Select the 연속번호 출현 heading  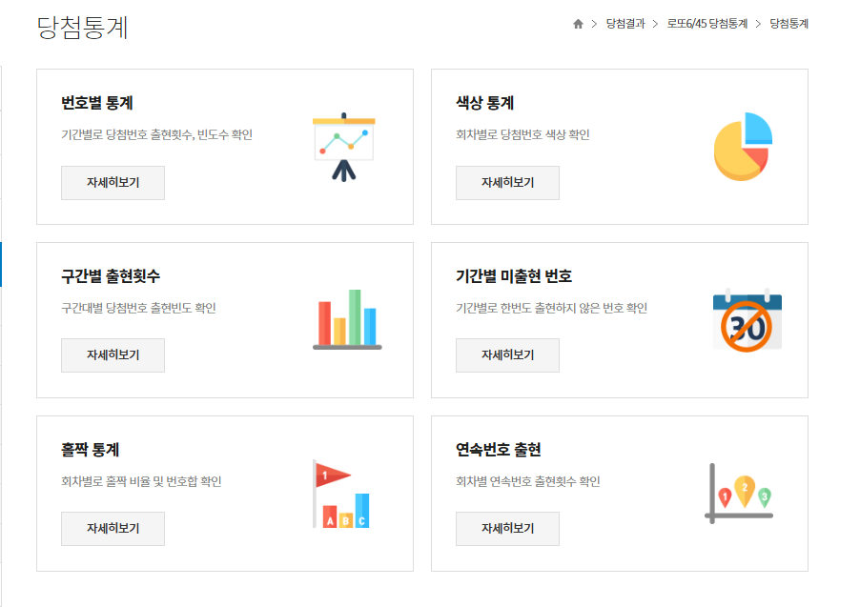[x=499, y=450]
